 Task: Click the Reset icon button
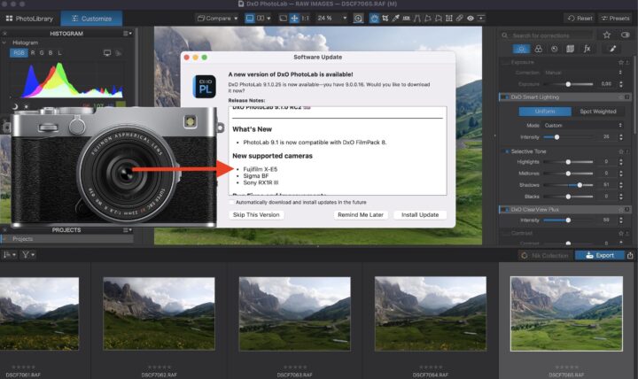[x=580, y=18]
